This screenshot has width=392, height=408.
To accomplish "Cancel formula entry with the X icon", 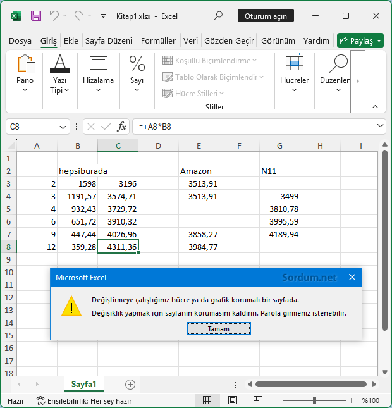I will point(91,127).
